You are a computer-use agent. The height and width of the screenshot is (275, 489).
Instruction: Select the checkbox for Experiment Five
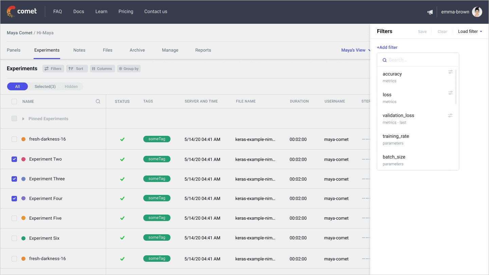14,218
